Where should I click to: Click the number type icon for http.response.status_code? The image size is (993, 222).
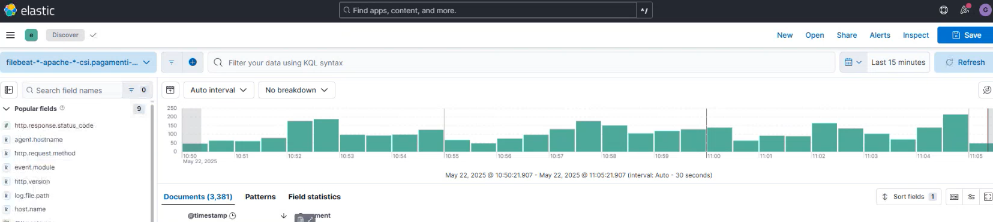point(6,125)
